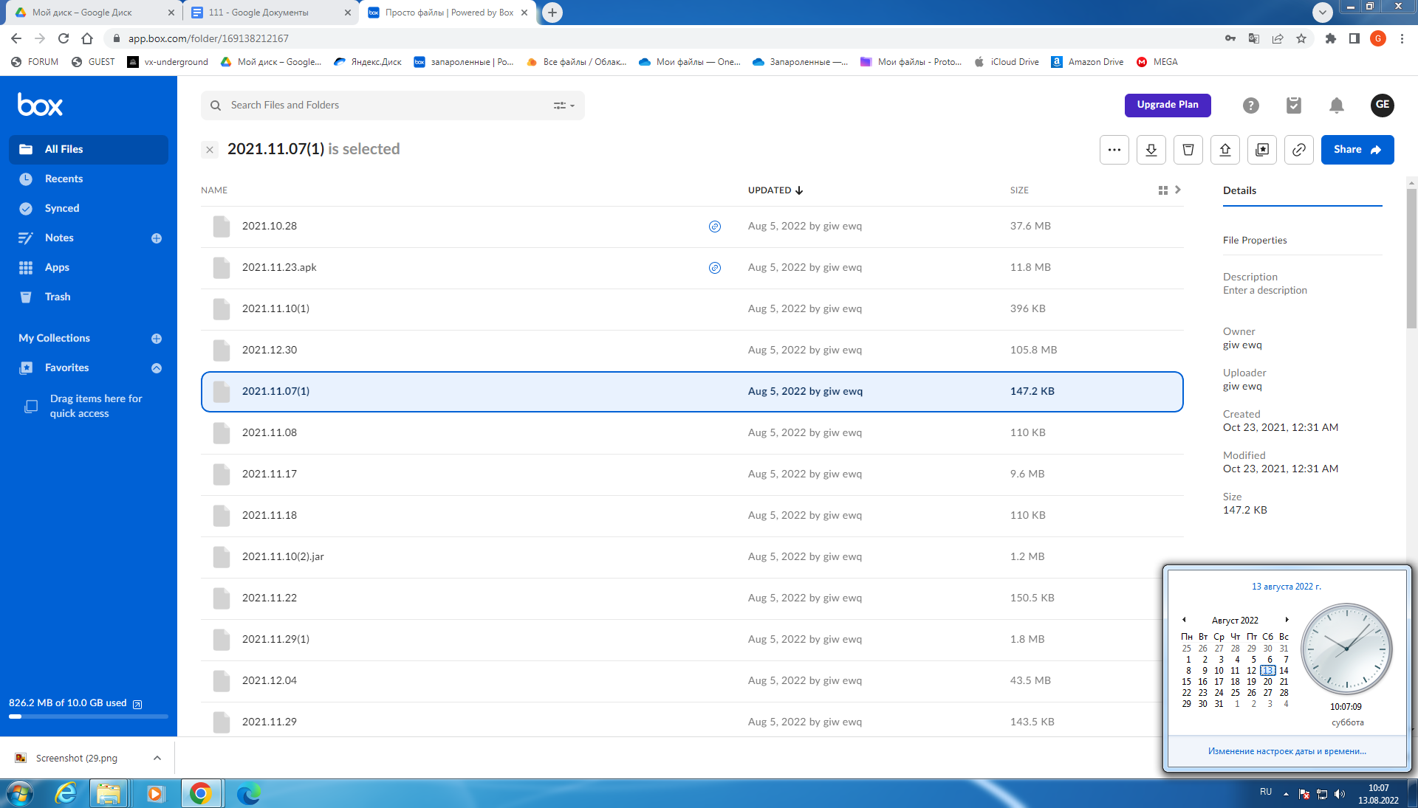Viewport: 1418px width, 808px height.
Task: Sort by Size column header
Action: [x=1019, y=190]
